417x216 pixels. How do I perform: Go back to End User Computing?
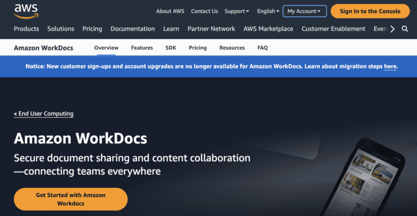[x=43, y=114]
